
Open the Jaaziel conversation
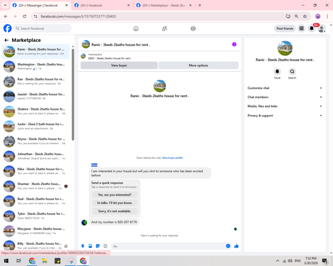pos(35,96)
